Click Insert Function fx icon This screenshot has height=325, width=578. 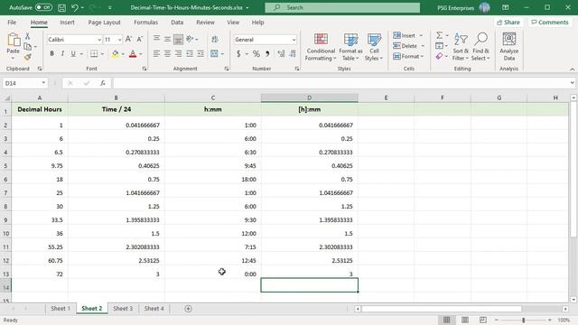tap(102, 83)
